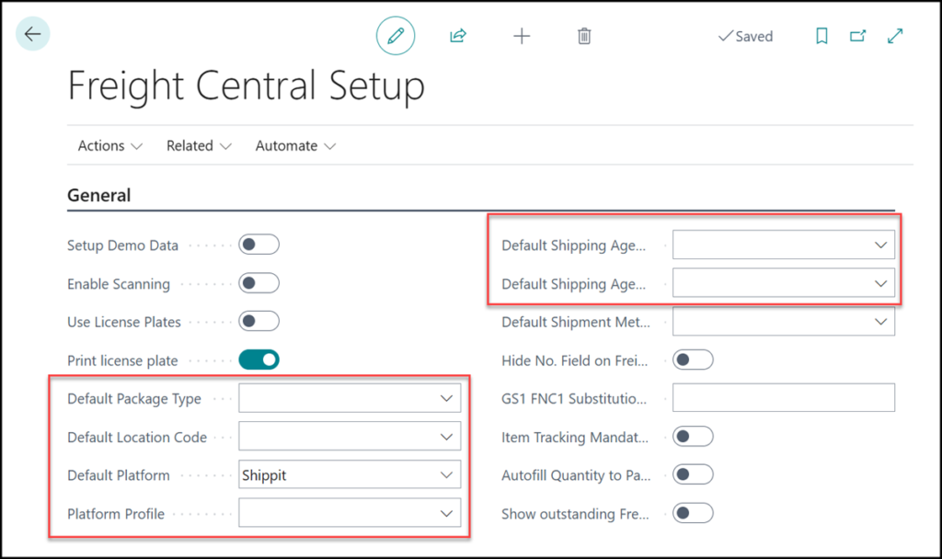
Task: Disable the Print license plate toggle
Action: click(x=258, y=360)
